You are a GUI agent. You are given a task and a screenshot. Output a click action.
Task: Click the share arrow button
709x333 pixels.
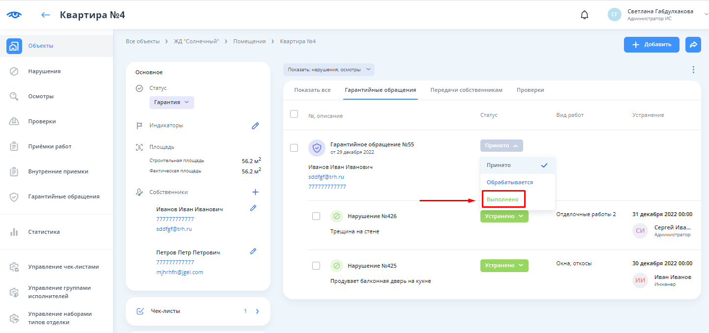coord(693,45)
